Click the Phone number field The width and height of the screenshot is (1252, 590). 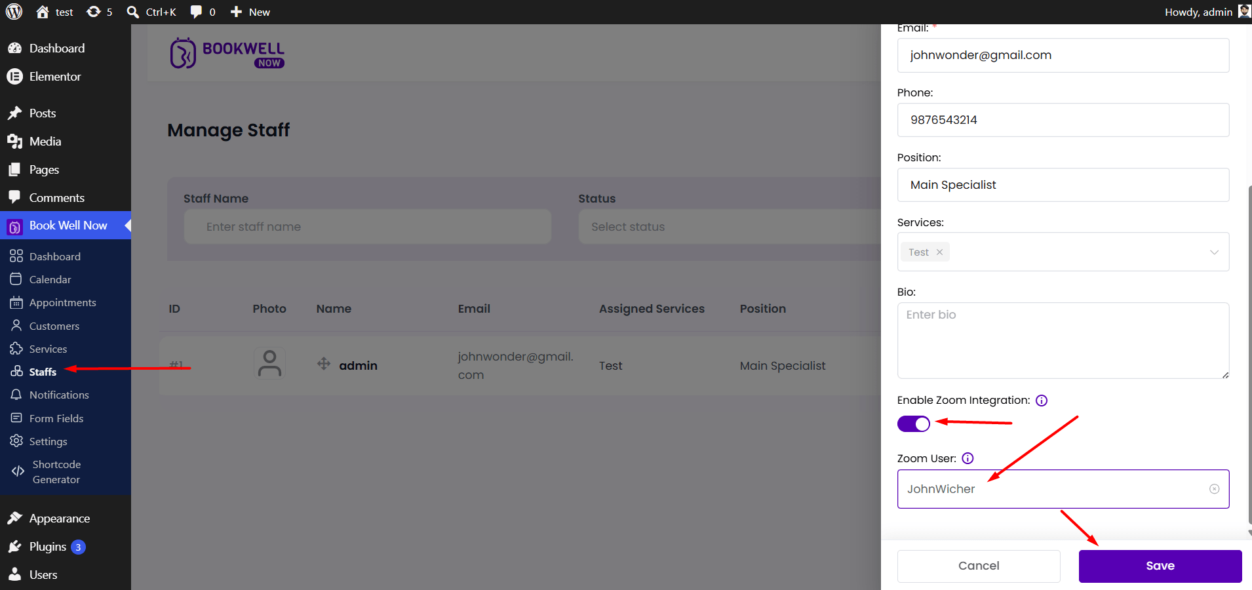[1063, 120]
